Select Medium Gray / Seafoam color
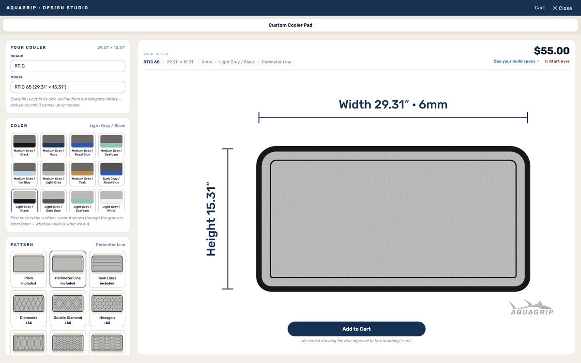Screen dimensions: 581x363 (111, 146)
